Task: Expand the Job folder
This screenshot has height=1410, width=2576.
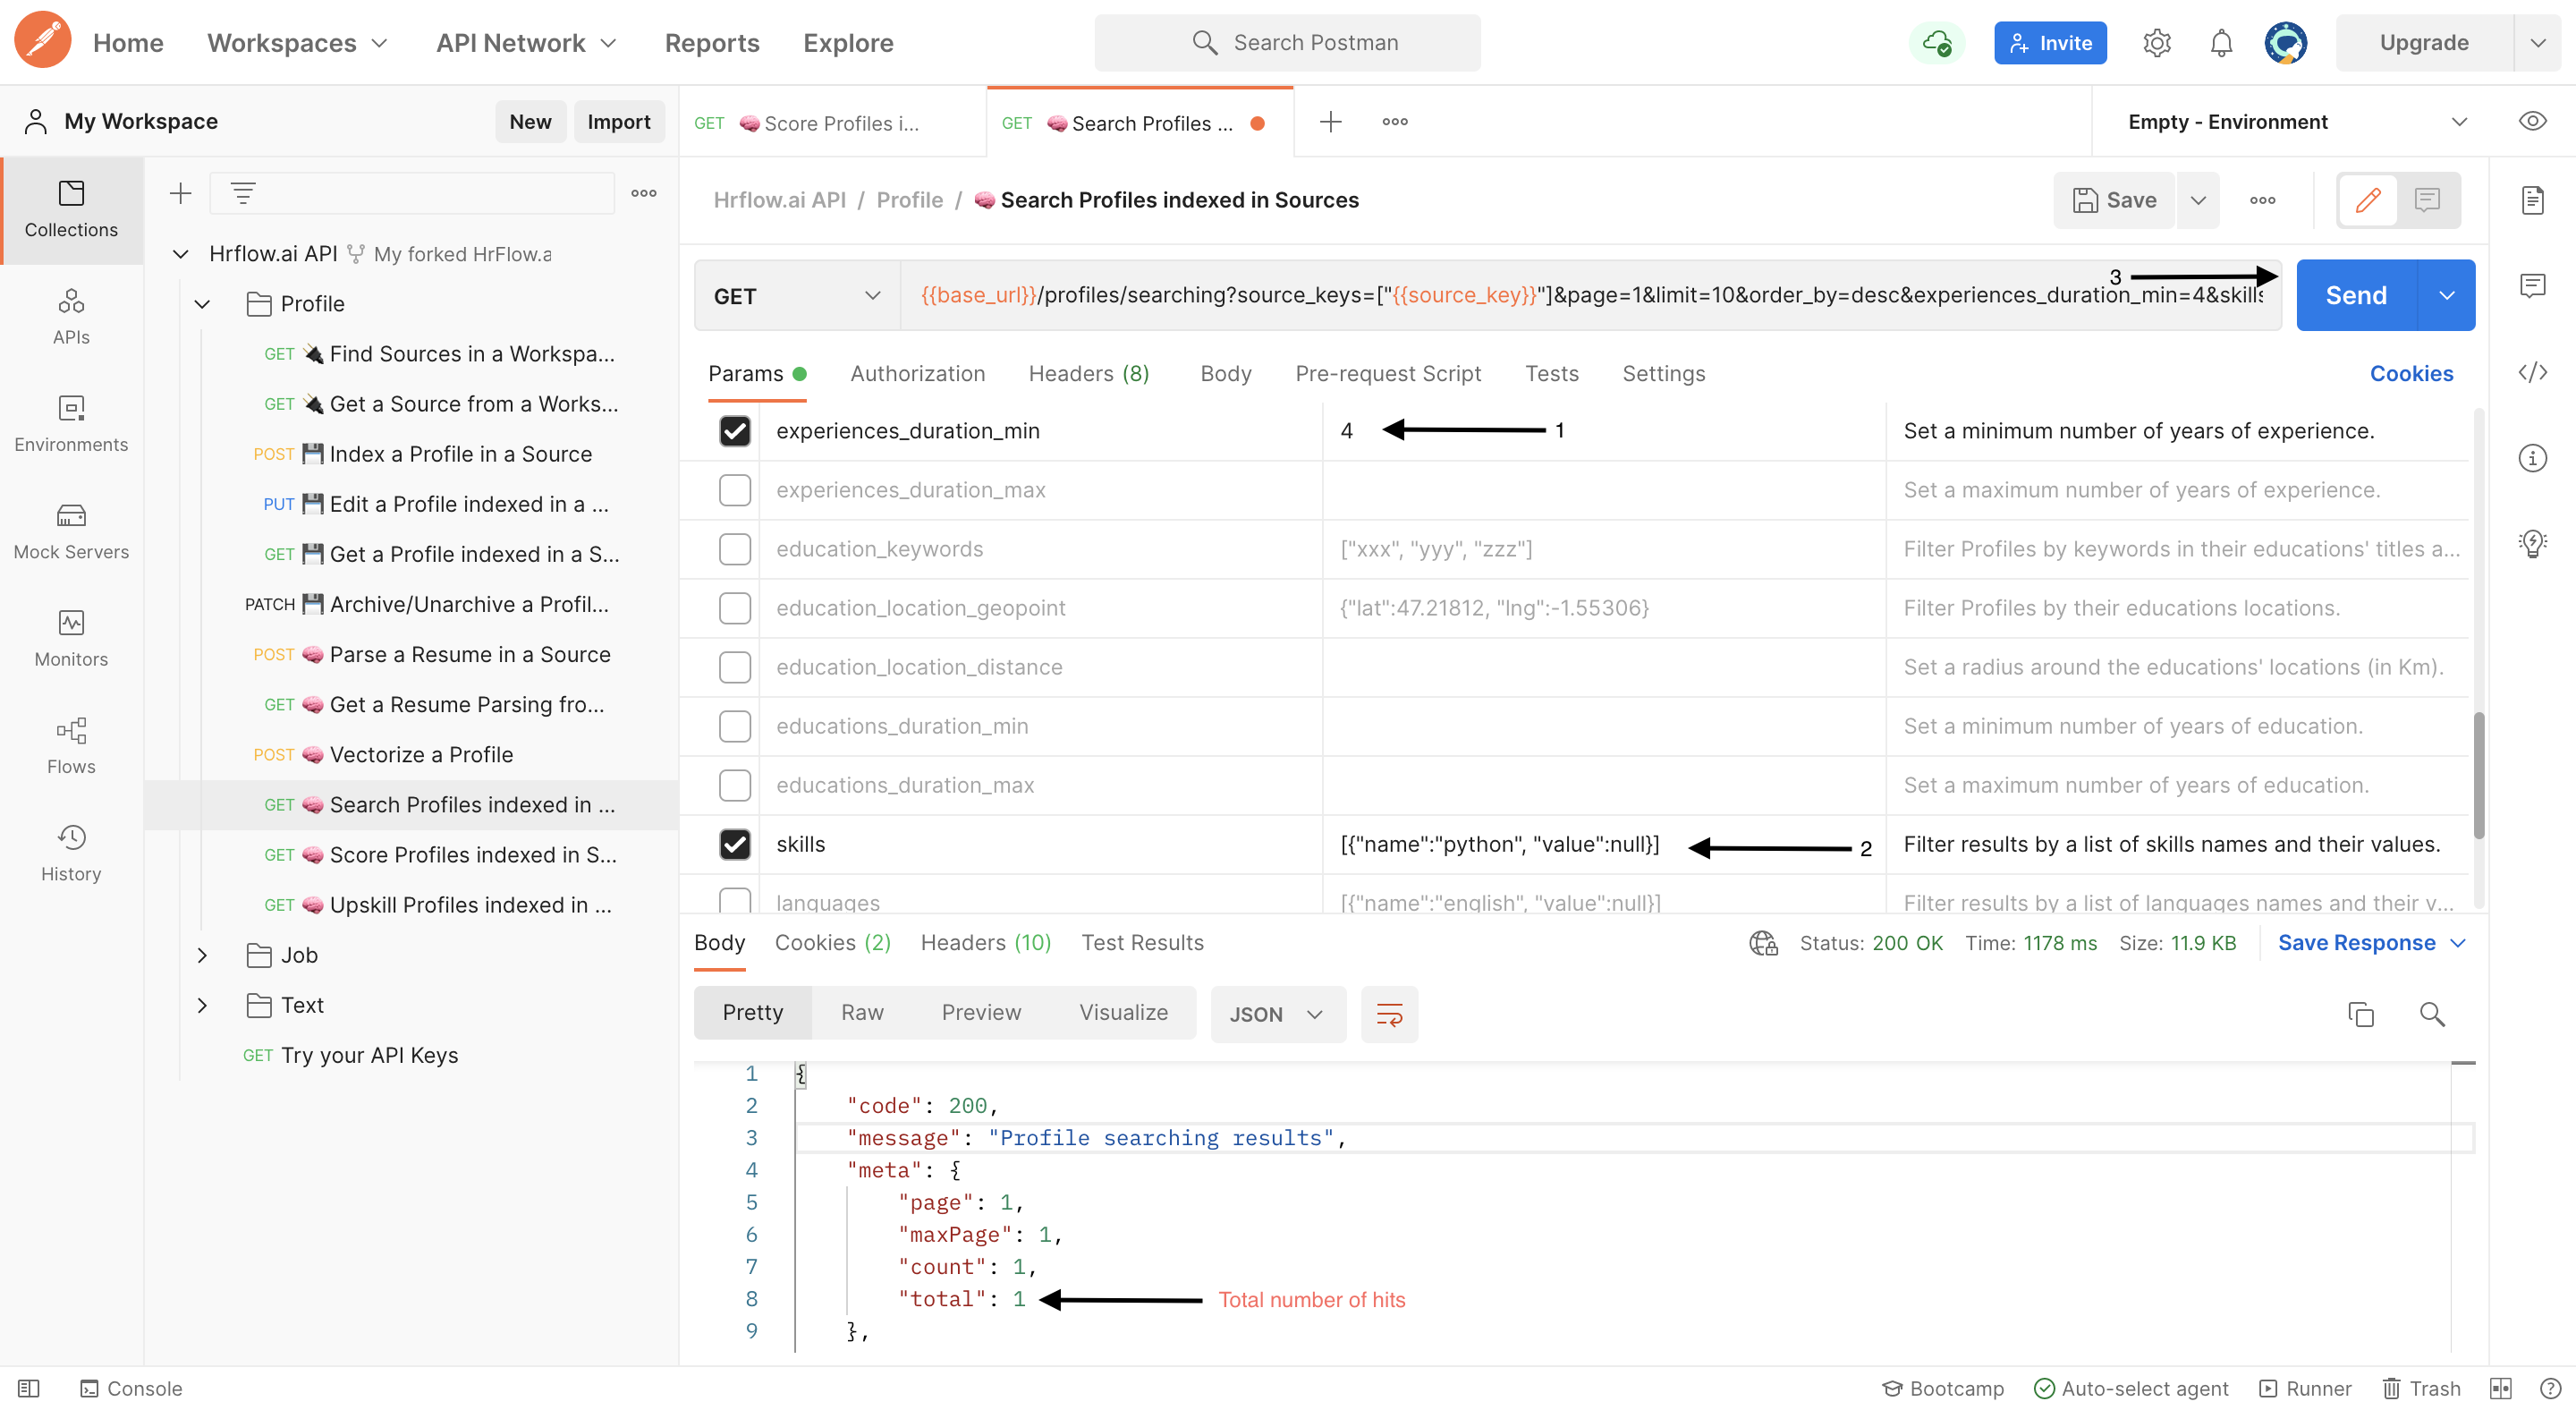Action: pos(202,955)
